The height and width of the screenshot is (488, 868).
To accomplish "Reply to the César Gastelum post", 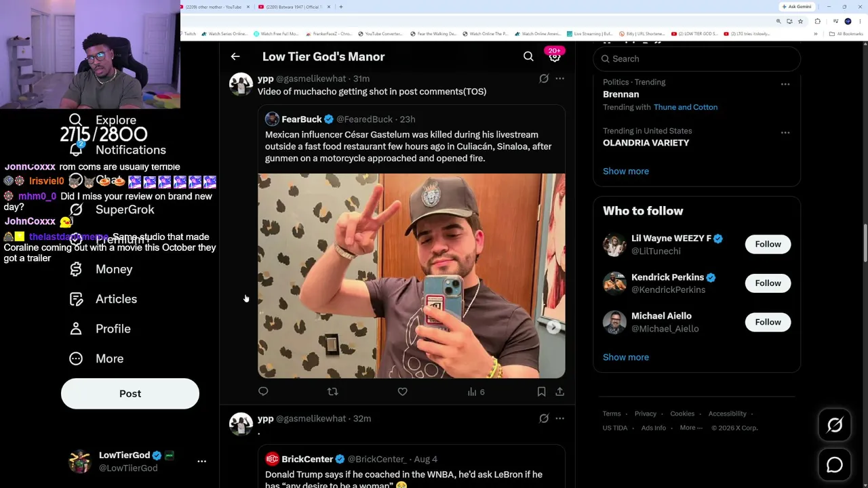I will pos(263,391).
